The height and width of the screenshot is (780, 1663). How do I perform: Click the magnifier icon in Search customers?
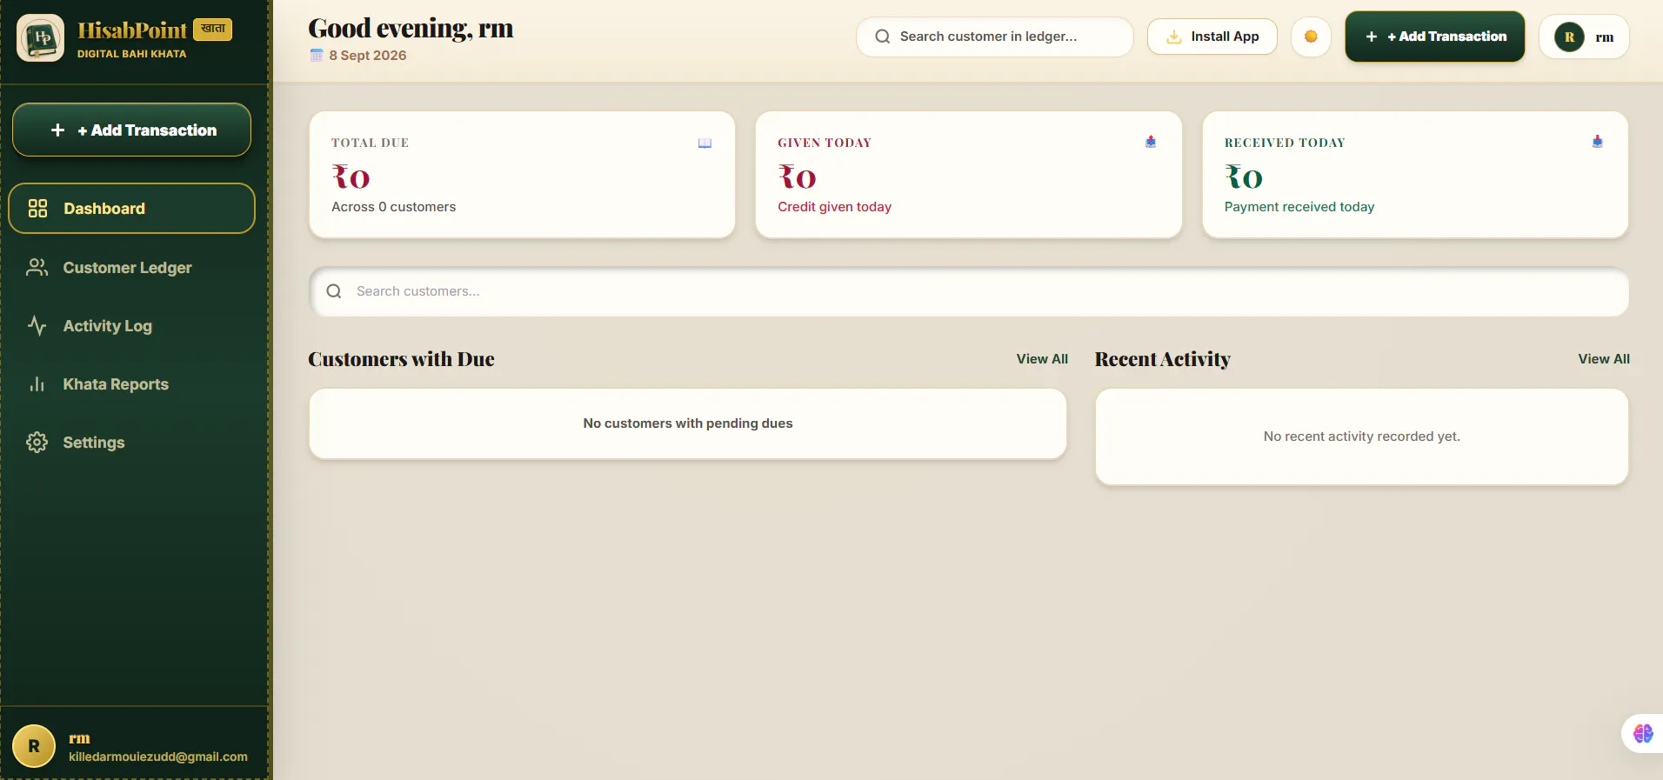click(334, 291)
